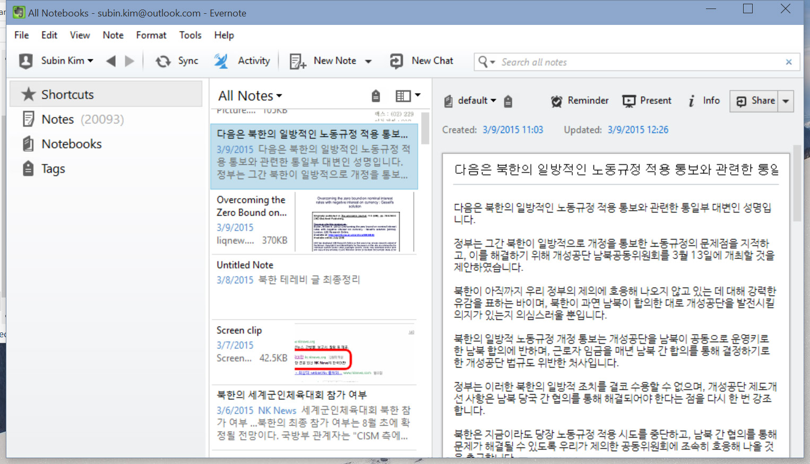Select Notebooks in the sidebar

pyautogui.click(x=71, y=144)
